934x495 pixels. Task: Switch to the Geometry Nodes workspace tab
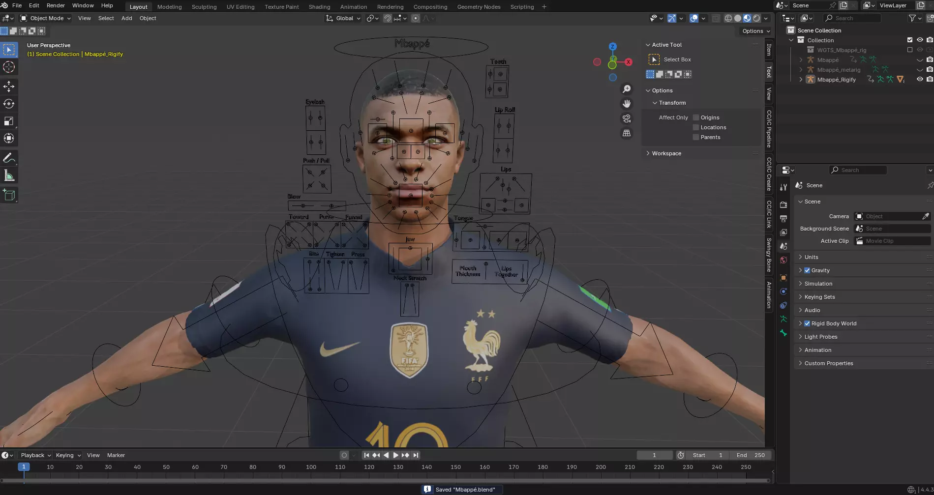(x=479, y=7)
